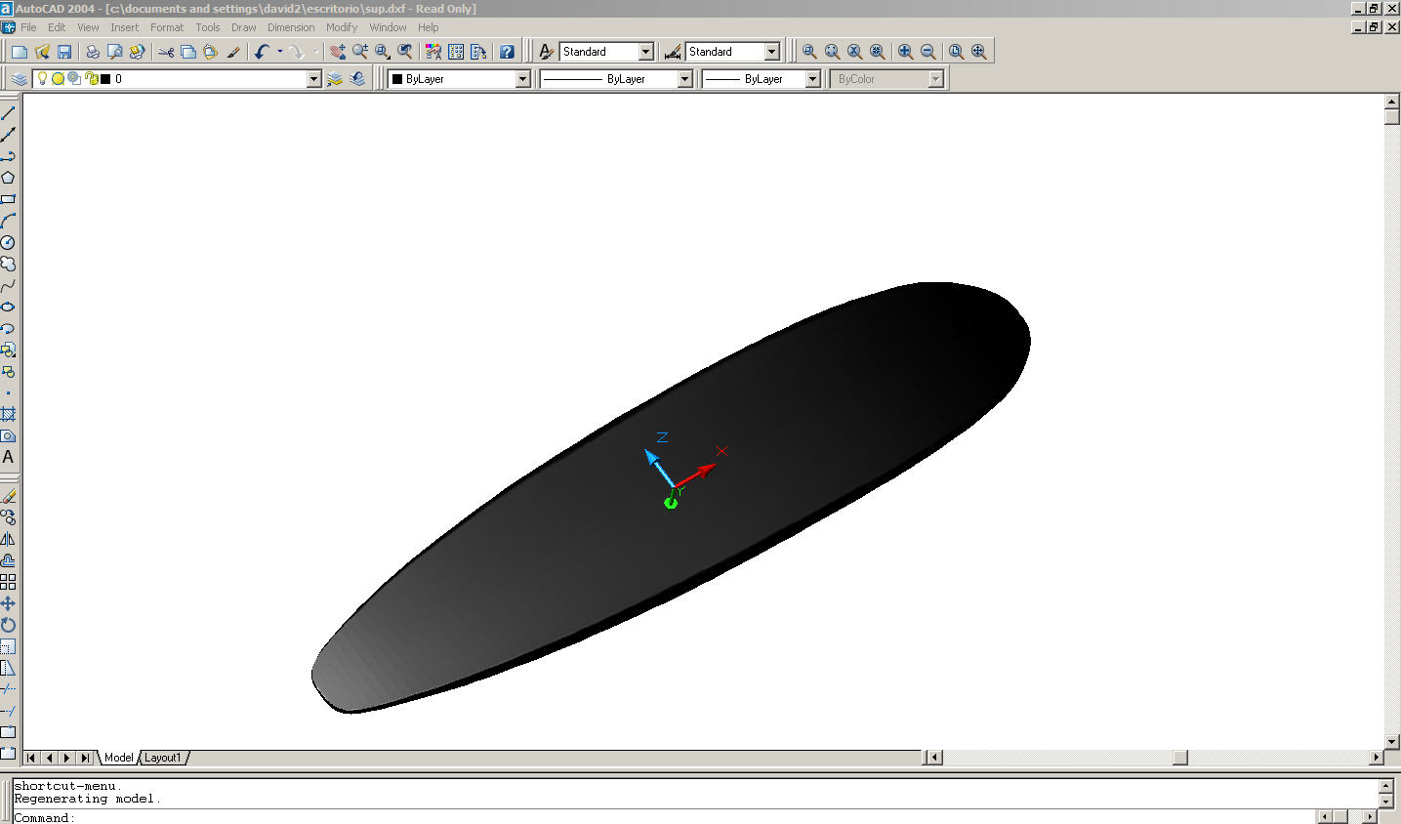1401x824 pixels.
Task: Select the Polygon draw tool
Action: pos(8,178)
